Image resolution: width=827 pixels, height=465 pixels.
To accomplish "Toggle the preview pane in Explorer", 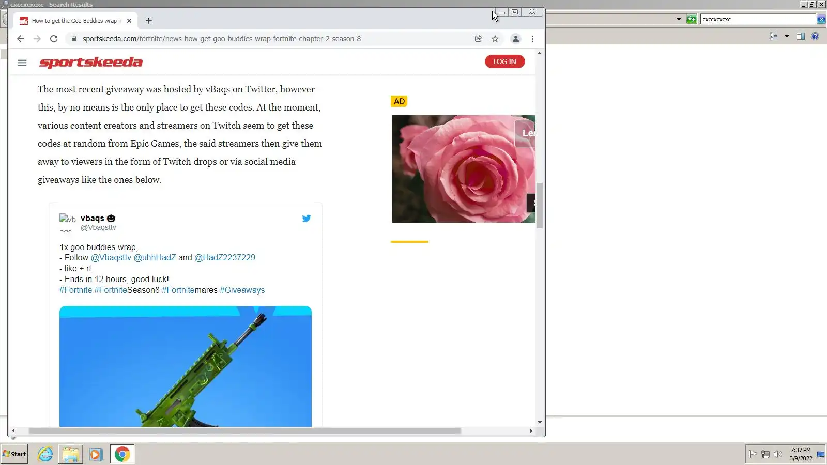I will click(x=801, y=36).
